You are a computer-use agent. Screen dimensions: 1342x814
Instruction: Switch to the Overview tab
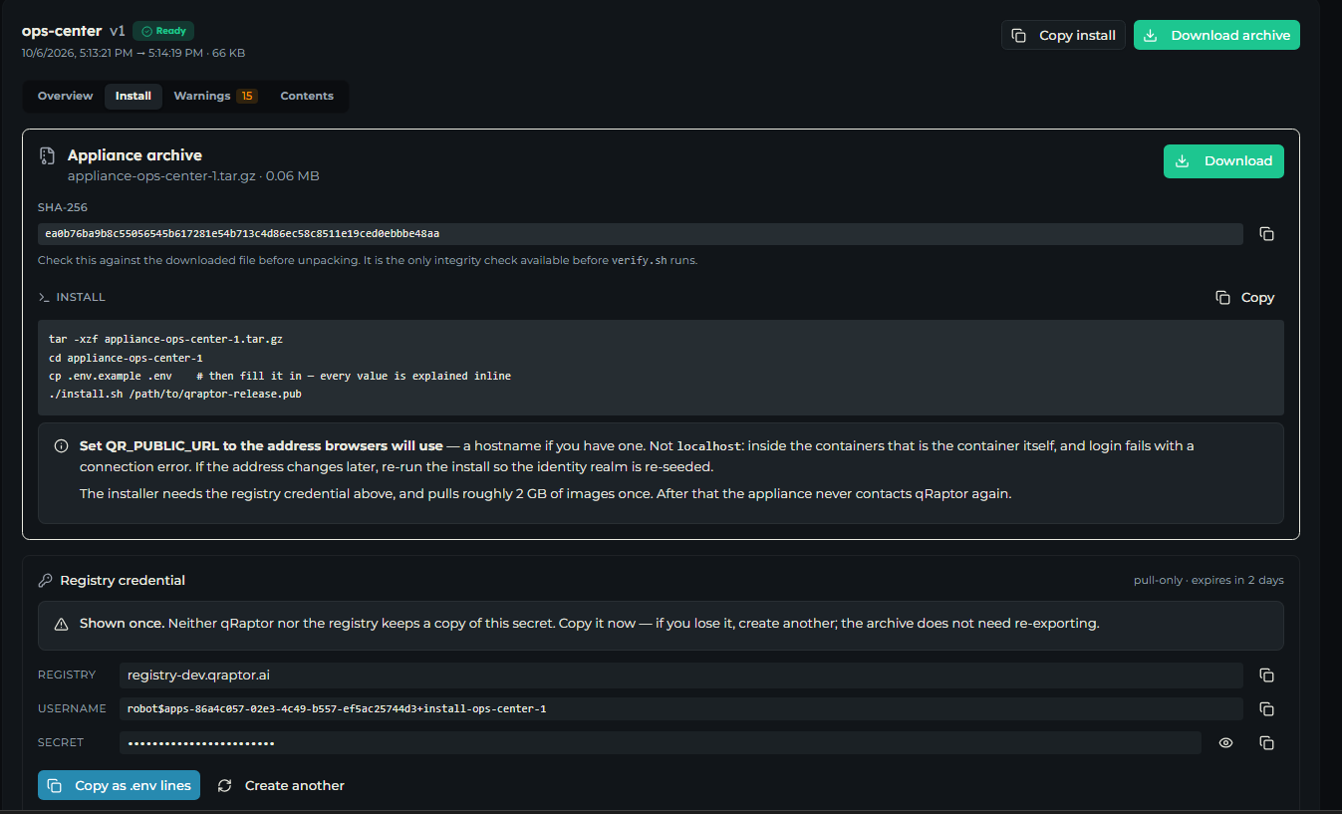[x=65, y=97]
